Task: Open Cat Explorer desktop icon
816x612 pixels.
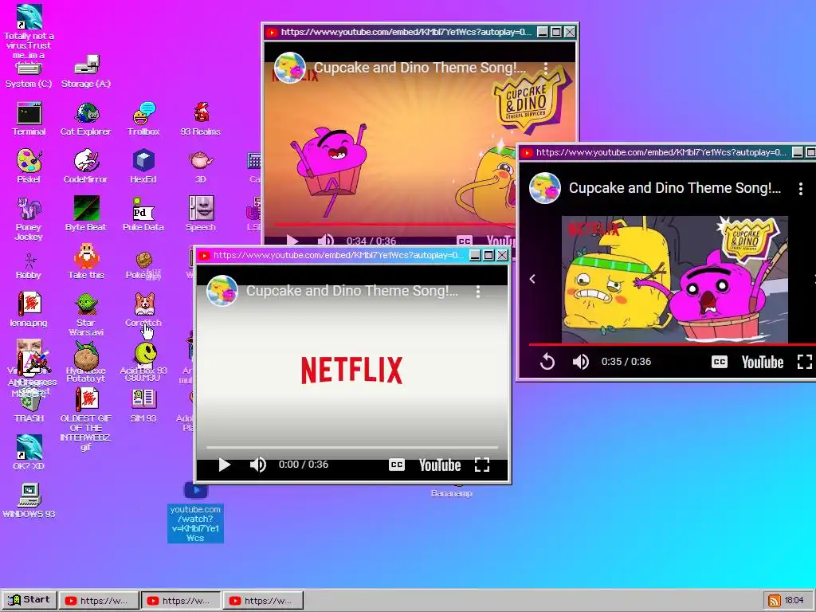Action: point(86,119)
